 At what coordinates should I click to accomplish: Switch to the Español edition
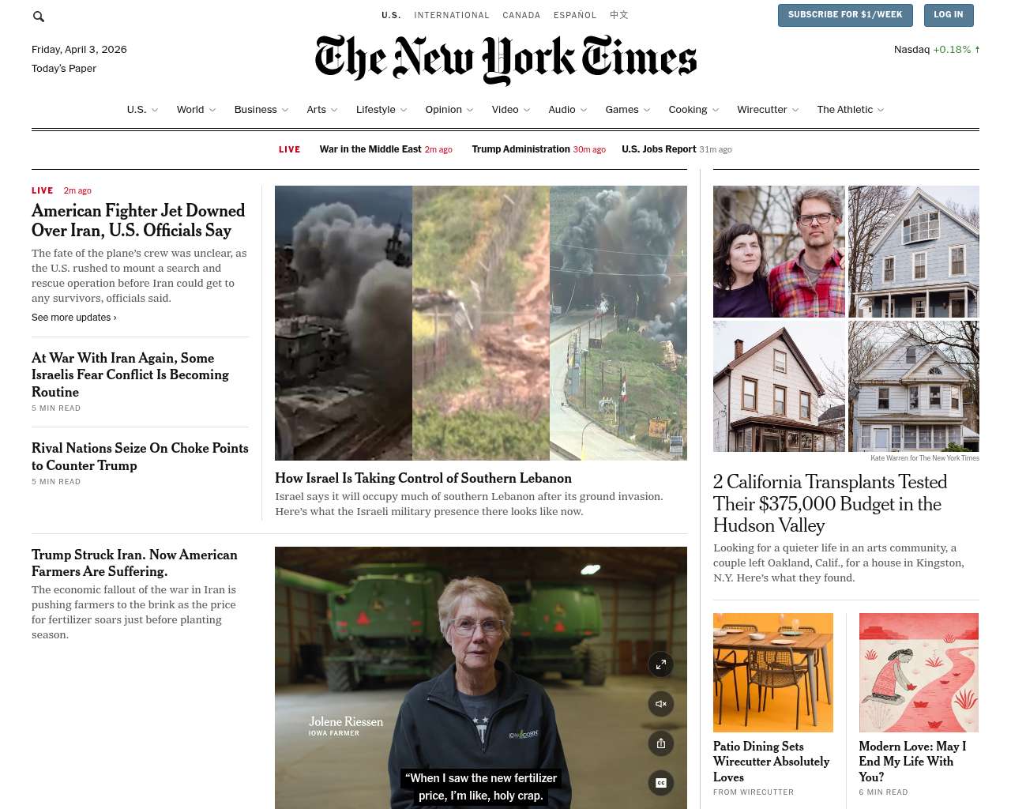575,15
